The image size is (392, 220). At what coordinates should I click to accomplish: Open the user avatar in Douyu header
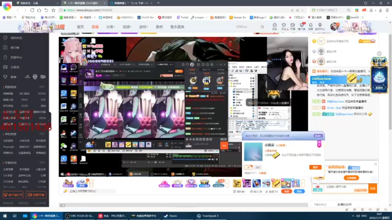tap(334, 26)
